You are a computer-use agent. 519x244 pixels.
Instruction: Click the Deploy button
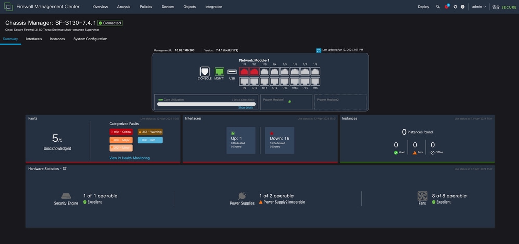tap(423, 7)
